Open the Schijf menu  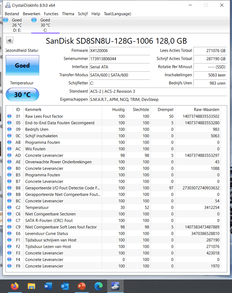coord(83,14)
